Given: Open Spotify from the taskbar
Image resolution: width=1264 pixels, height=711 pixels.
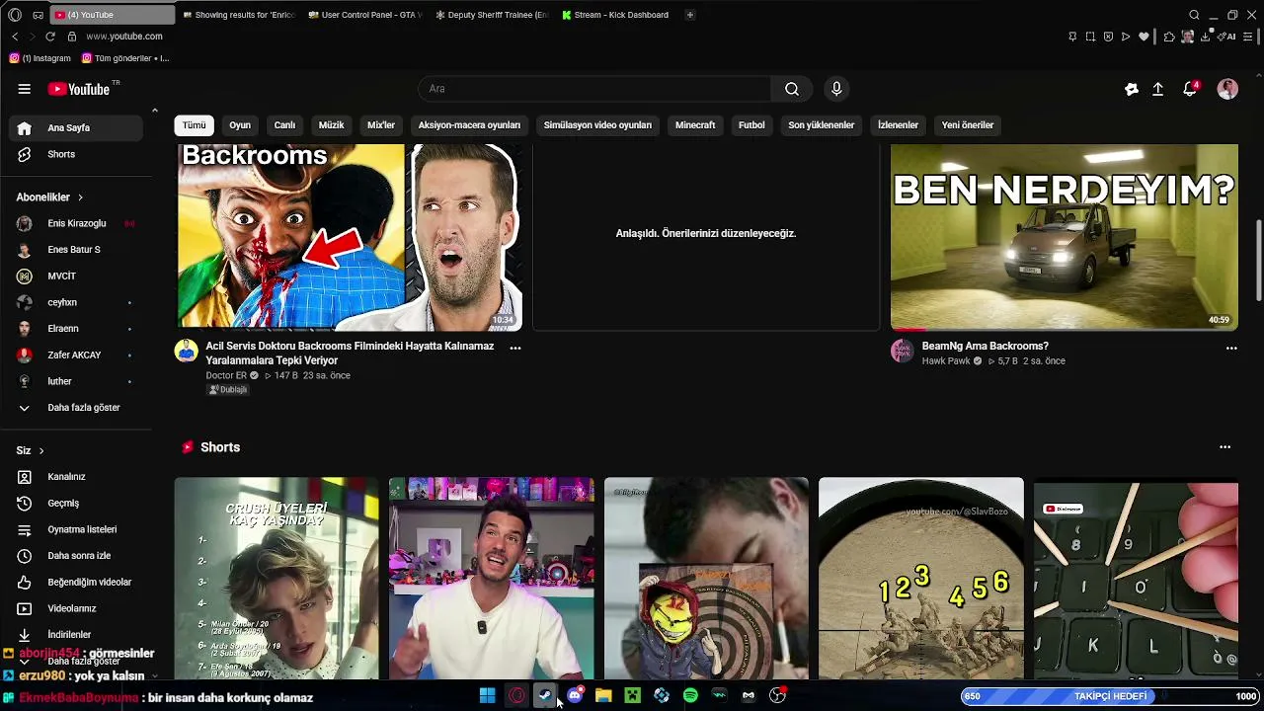Looking at the screenshot, I should (690, 696).
